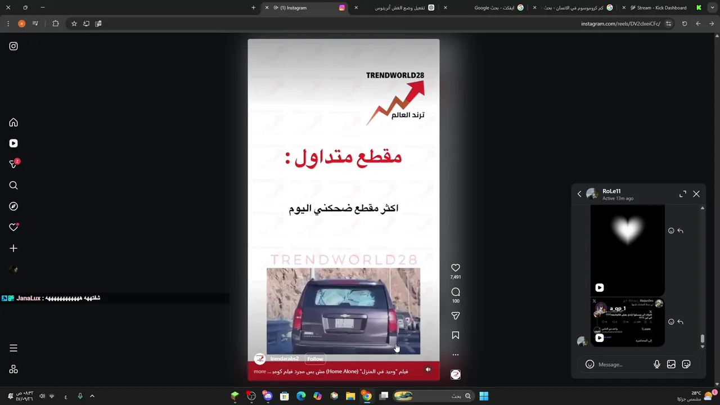Navigate back in browser
720x405 pixels.
click(x=712, y=24)
